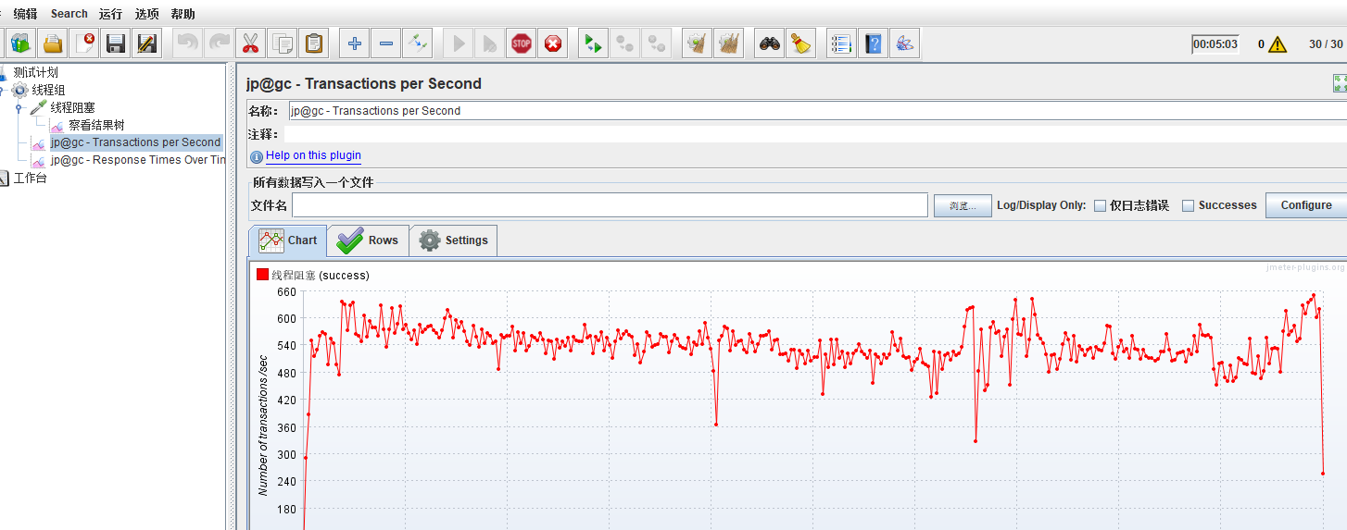Toggle the 仅日志错误 checkbox
Screen dimensions: 1347x530
(1100, 205)
